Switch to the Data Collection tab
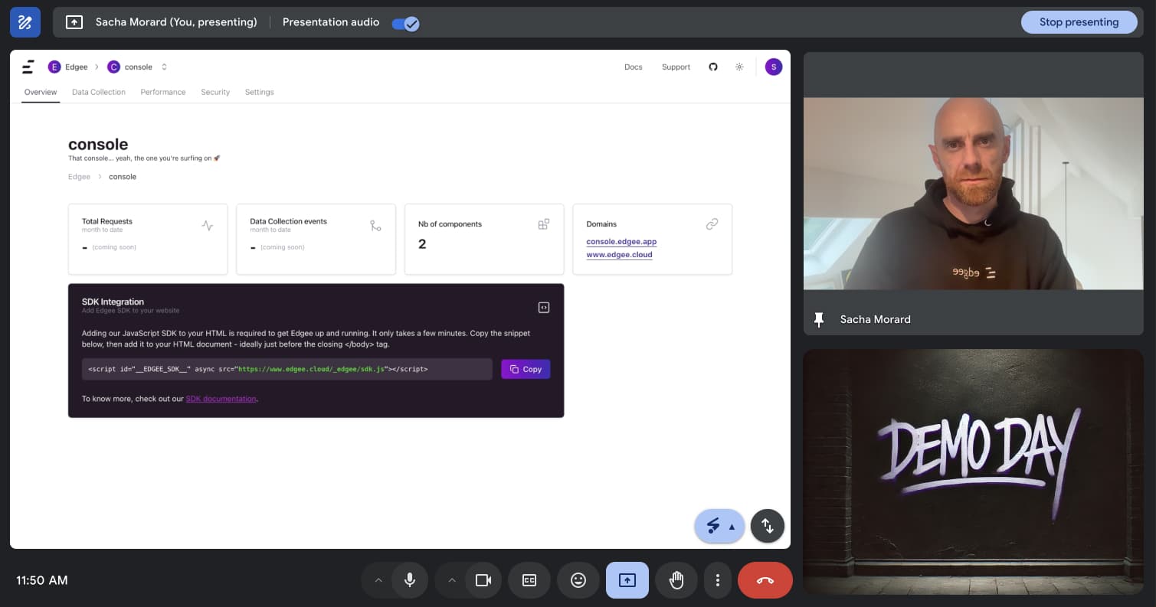This screenshot has height=607, width=1156. click(x=99, y=92)
